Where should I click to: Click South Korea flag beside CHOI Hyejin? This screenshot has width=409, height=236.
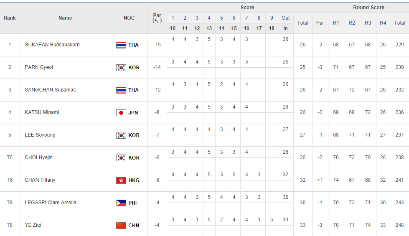[x=121, y=158]
